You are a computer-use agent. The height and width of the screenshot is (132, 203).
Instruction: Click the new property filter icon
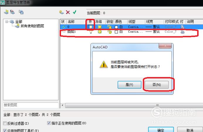coord(6,12)
